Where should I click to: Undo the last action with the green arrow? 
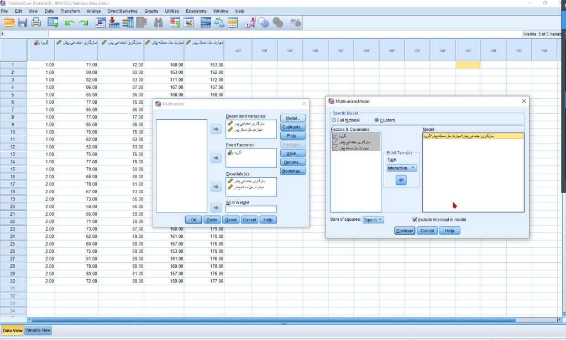[69, 23]
